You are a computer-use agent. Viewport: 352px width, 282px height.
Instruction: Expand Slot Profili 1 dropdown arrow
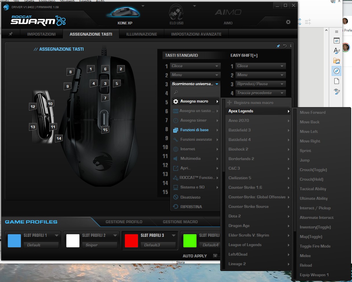click(x=56, y=235)
